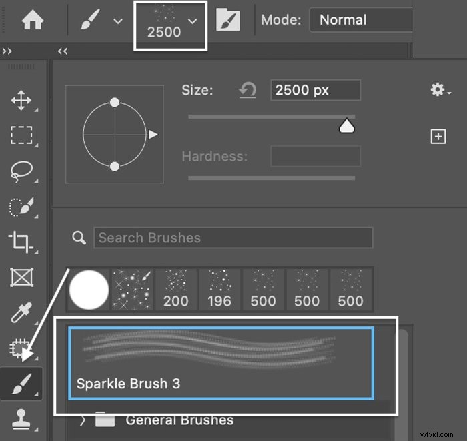Expand the General Brushes folder
467x441 pixels.
[83, 420]
